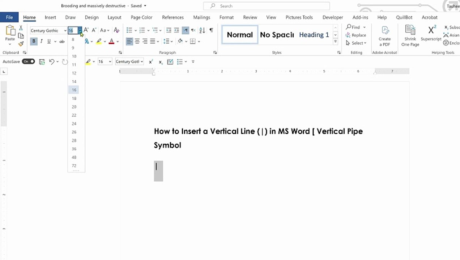
Task: Apply the Heading 1 style
Action: pyautogui.click(x=314, y=35)
